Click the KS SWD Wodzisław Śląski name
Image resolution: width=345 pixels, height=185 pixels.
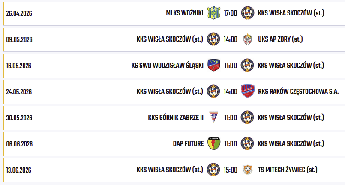(167, 66)
